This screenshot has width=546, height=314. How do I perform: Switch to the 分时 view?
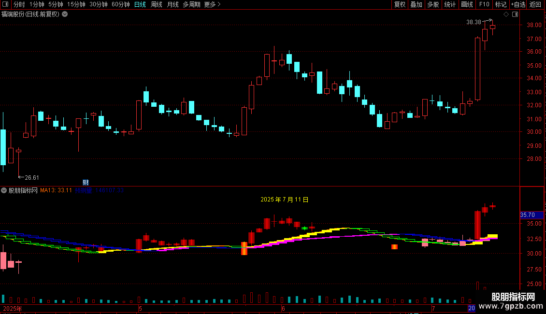[x=19, y=4]
